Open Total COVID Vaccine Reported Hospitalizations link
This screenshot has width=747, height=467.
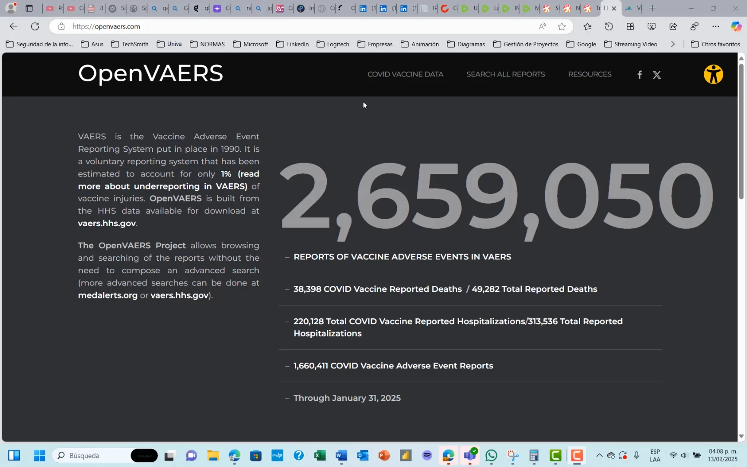coord(409,321)
